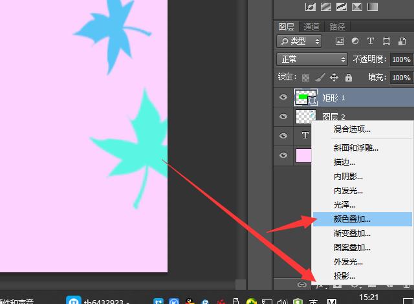
Task: Click the 填充 100% field
Action: [401, 78]
